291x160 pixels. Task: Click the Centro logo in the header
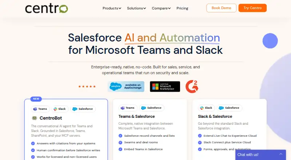[x=47, y=8]
